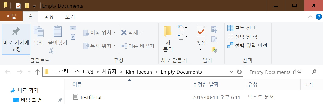Click Empty Documents in the address path

point(181,72)
